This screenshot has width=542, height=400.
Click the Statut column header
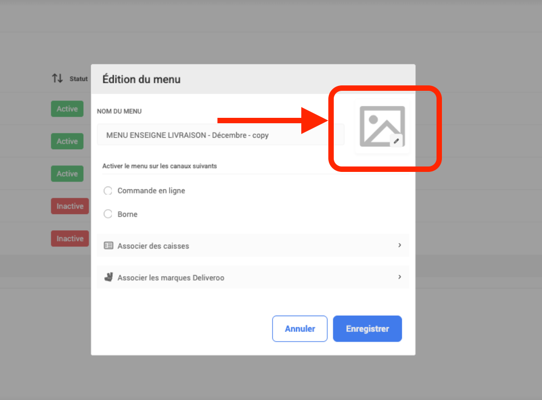click(x=78, y=79)
